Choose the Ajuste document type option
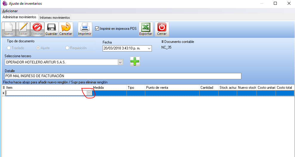The width and height of the screenshot is (295, 157). coord(38,48)
